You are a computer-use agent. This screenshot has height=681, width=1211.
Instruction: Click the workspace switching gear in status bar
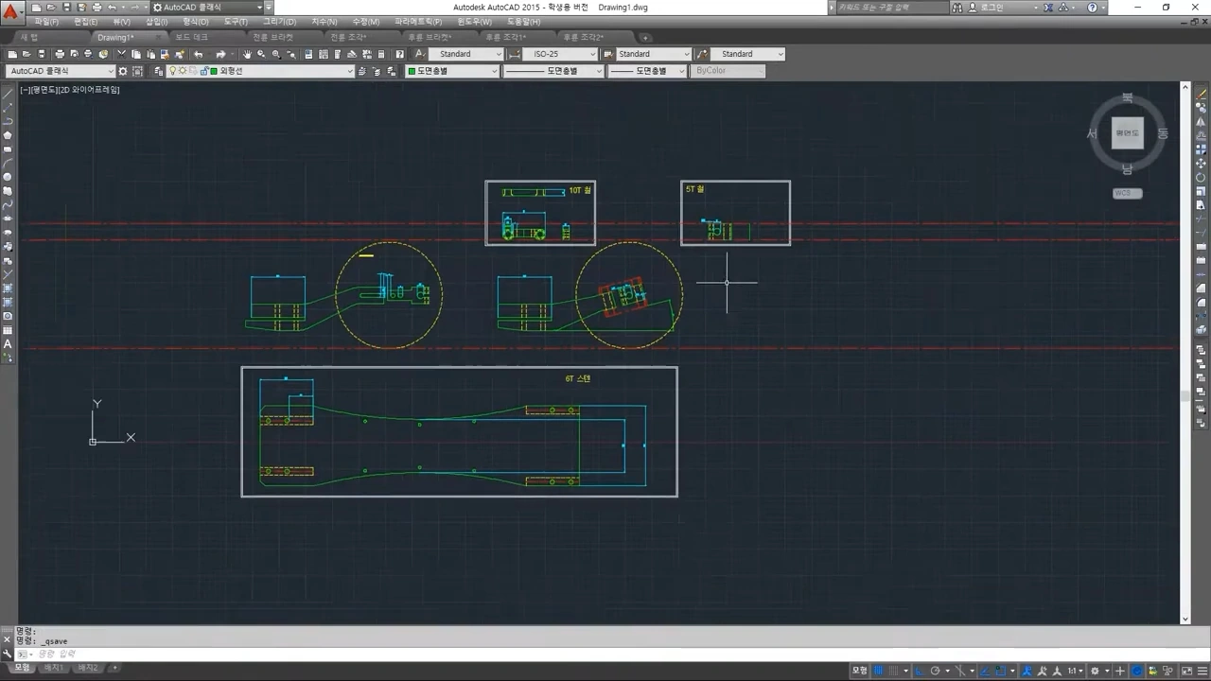pyautogui.click(x=1095, y=671)
